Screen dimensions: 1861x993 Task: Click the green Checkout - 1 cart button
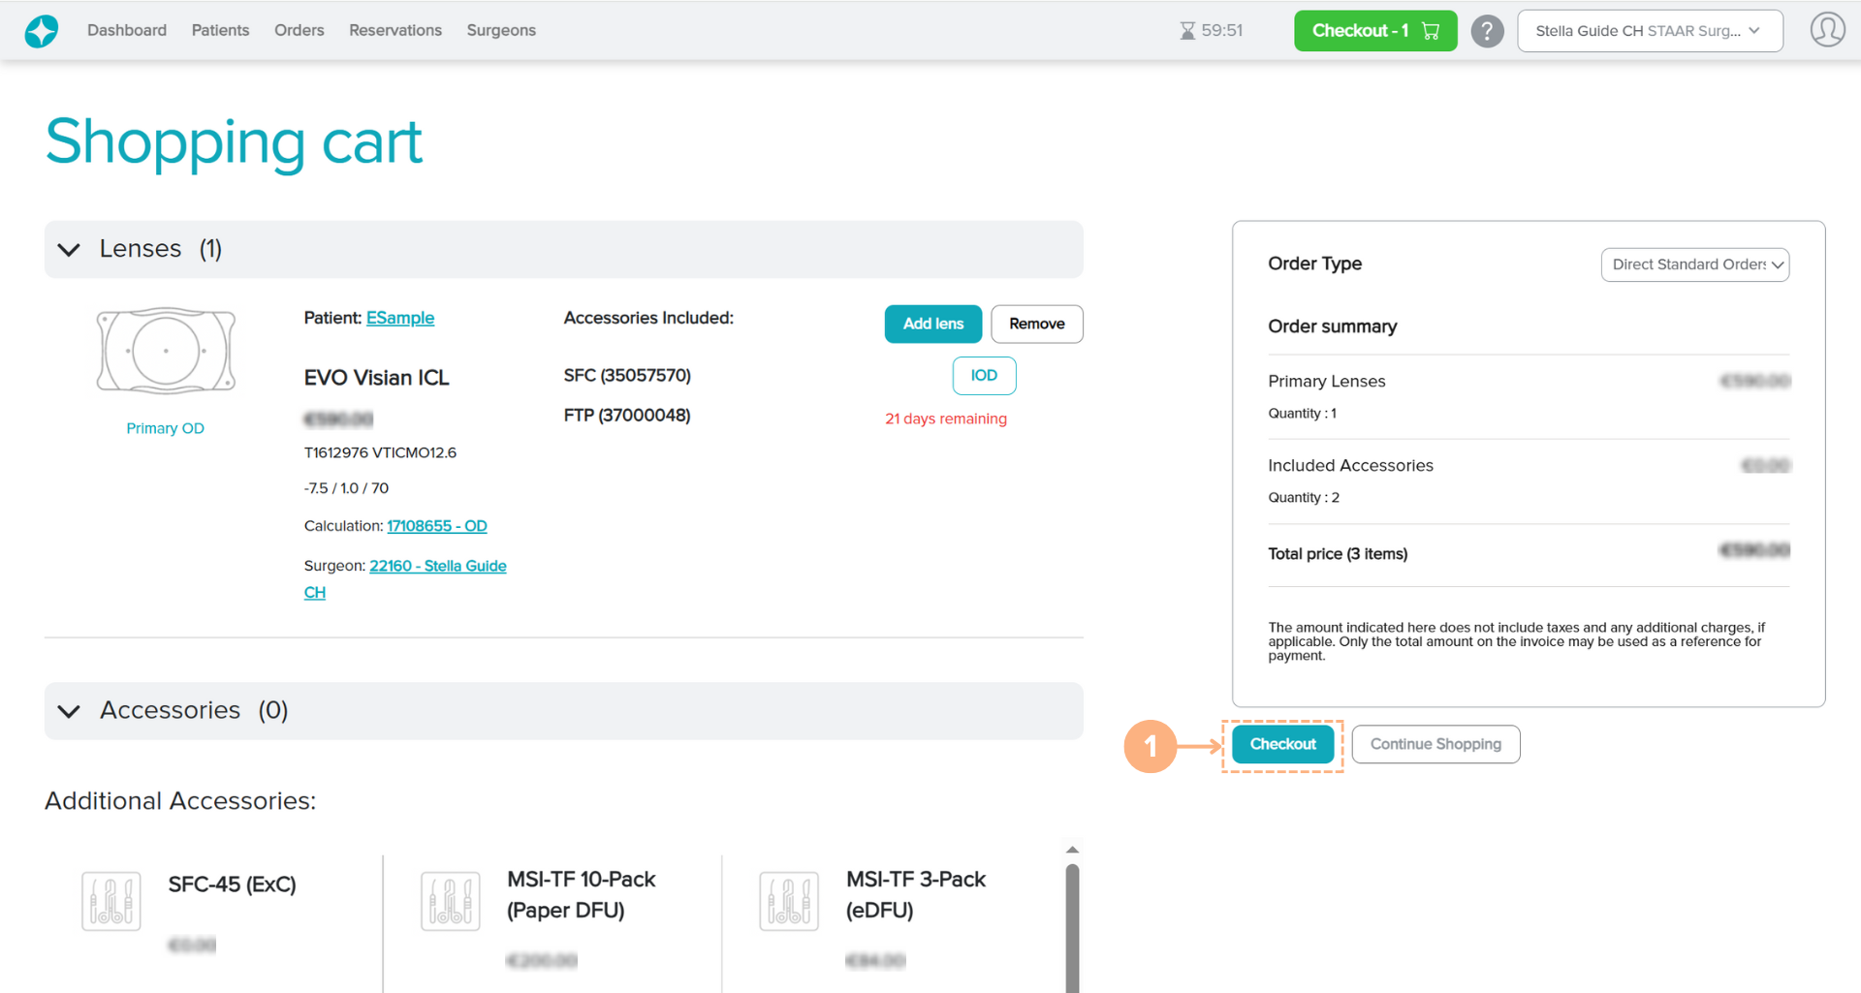[1374, 31]
